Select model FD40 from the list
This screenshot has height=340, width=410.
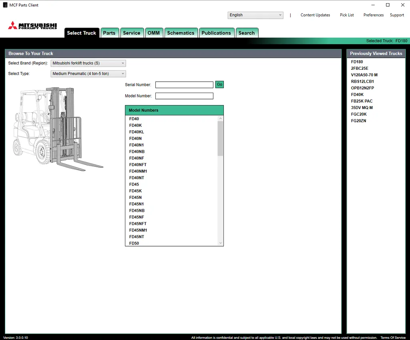[x=134, y=119]
